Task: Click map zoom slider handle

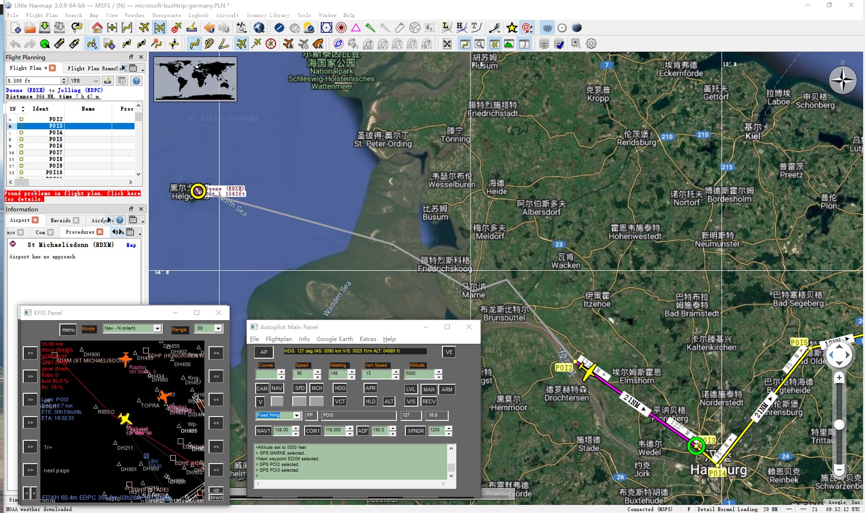Action: coord(839,425)
